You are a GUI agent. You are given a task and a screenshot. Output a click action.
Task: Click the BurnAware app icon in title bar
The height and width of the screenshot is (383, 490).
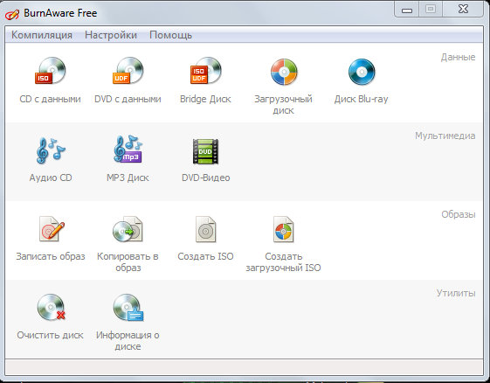pyautogui.click(x=12, y=14)
